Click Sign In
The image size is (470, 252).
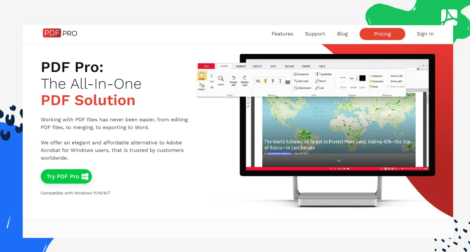425,34
